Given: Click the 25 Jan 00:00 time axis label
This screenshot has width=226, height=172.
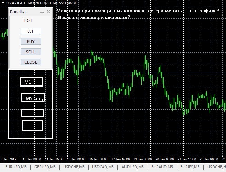Looking at the screenshot, I should [209, 159].
